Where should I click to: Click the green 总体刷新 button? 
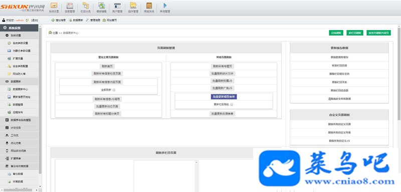336,33
